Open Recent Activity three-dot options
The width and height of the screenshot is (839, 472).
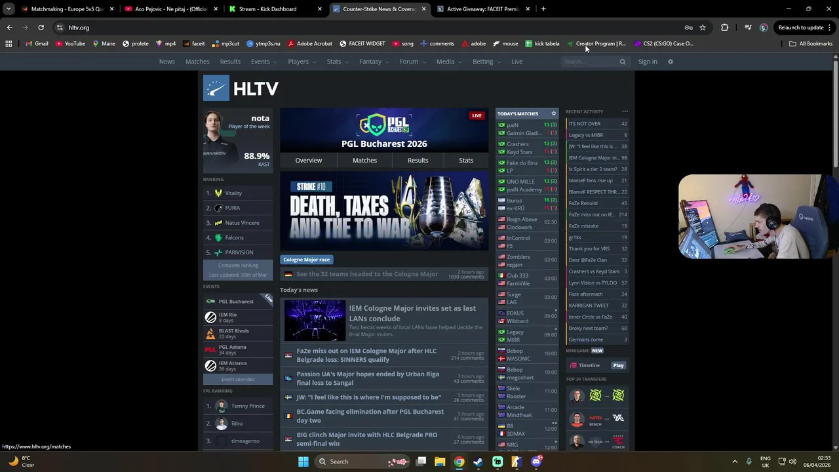click(625, 111)
